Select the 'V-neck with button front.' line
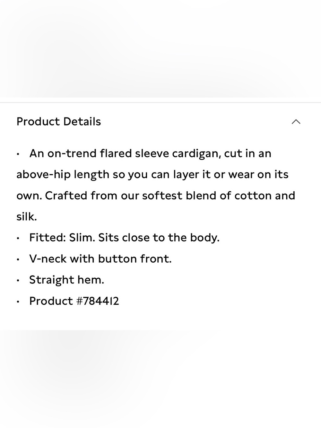The height and width of the screenshot is (428, 321). tap(100, 259)
